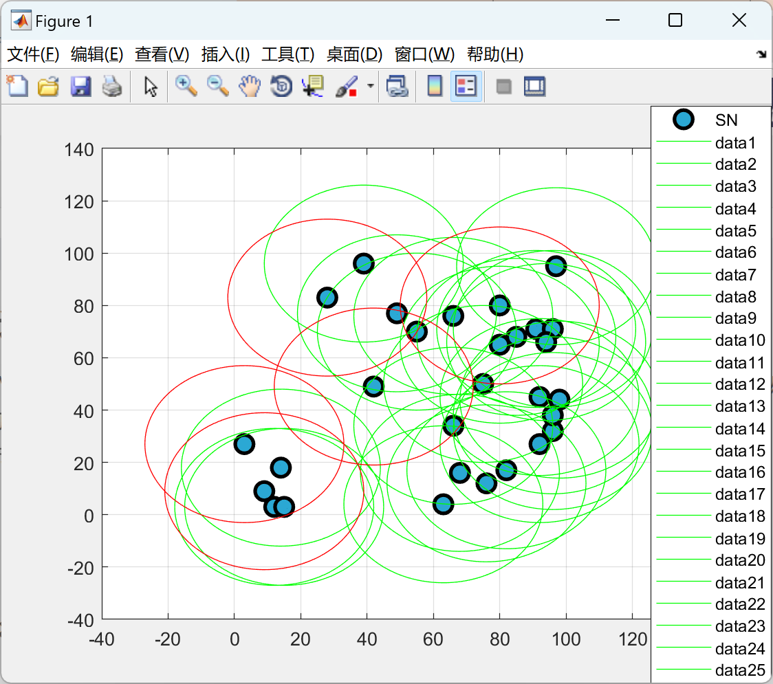Open the 插入(I) menu

click(x=226, y=54)
